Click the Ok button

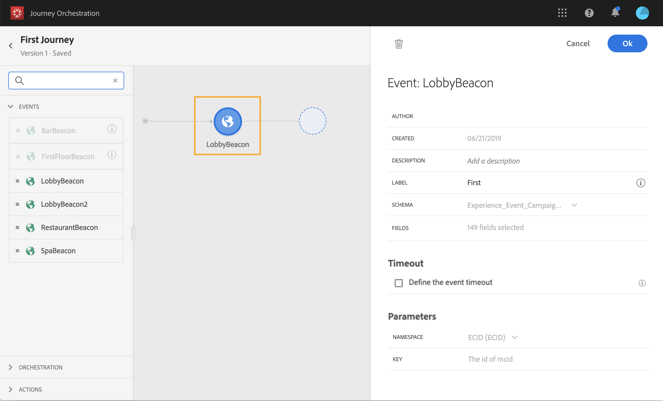[627, 43]
